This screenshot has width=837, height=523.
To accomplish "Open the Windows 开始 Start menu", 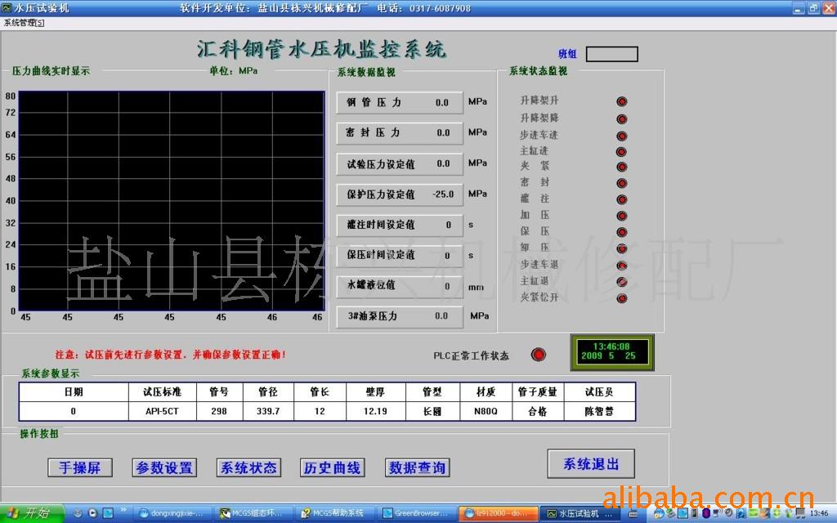I will click(x=32, y=513).
